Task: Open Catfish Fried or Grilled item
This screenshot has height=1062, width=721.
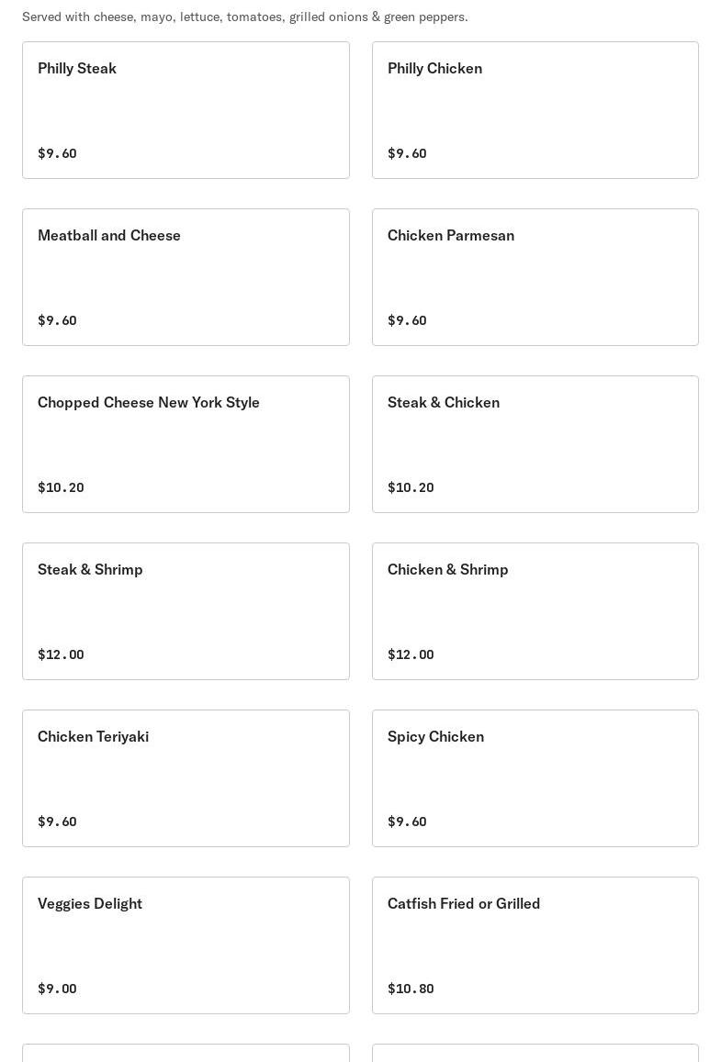Action: point(535,945)
